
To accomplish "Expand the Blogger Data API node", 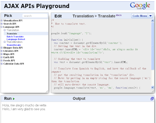I will pyautogui.click(x=2, y=48).
